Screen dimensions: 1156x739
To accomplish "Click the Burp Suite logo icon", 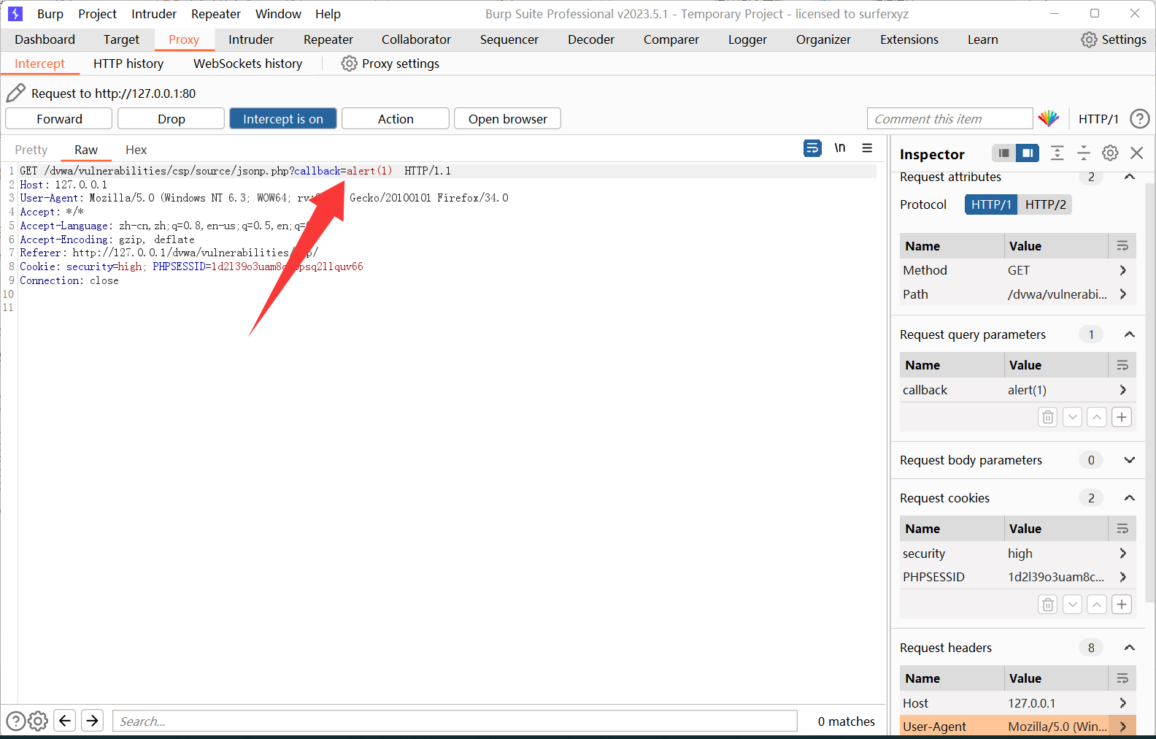I will [15, 14].
